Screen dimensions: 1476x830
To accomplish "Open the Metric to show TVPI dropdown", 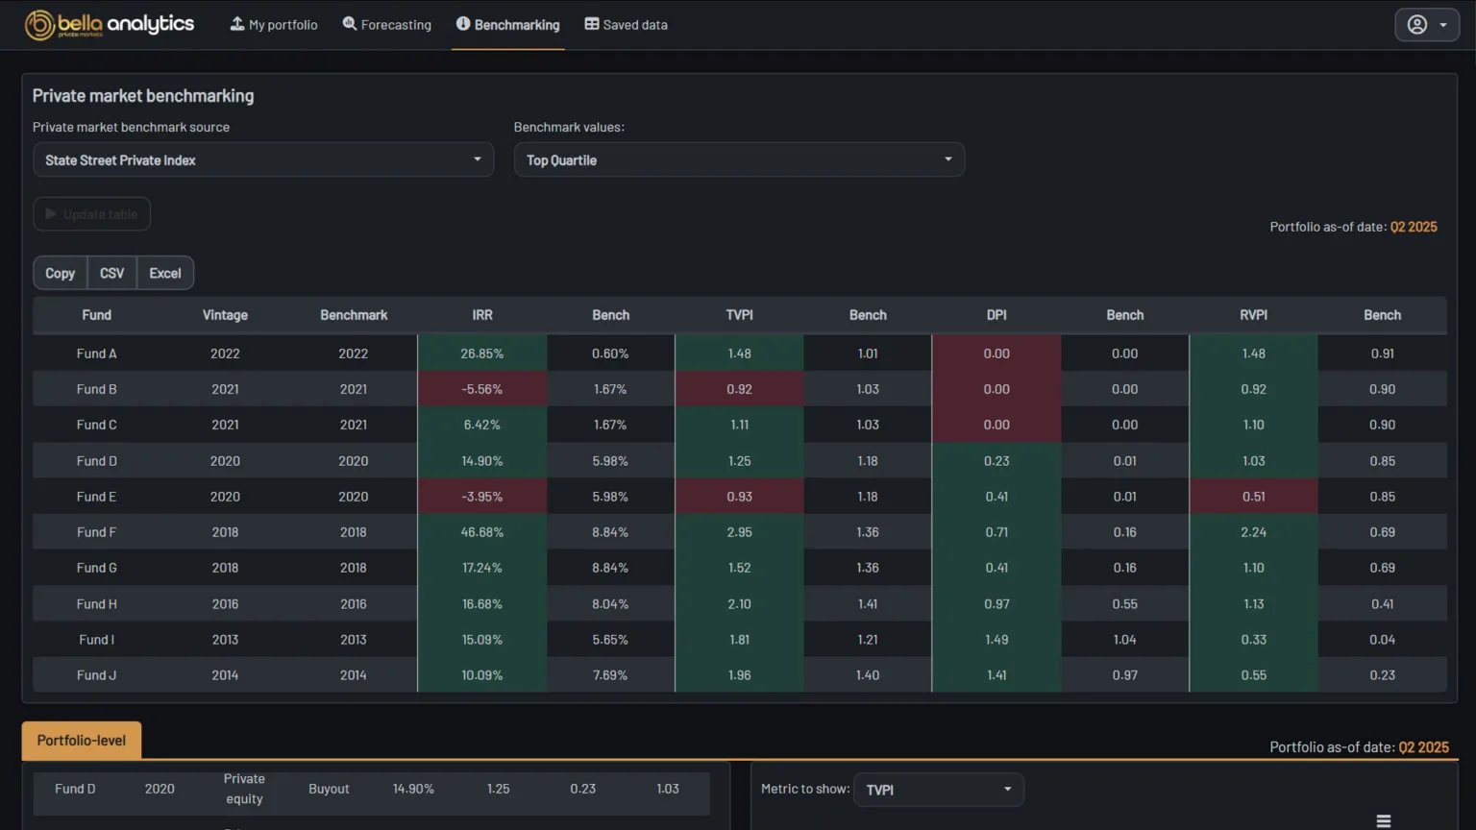I will coord(938,790).
